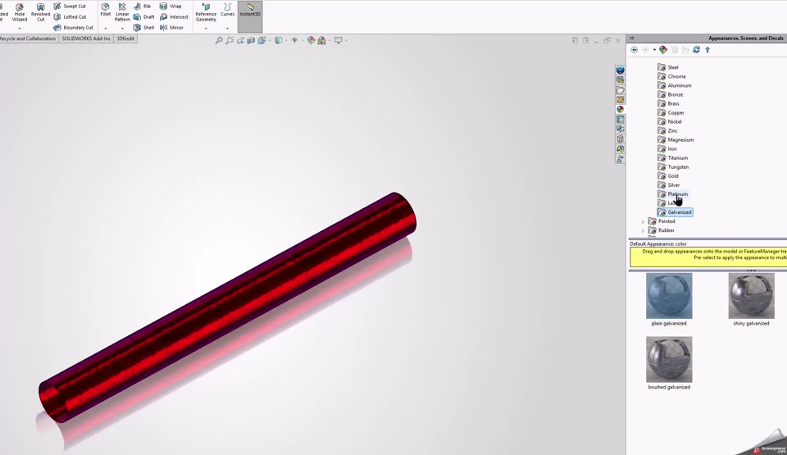Image resolution: width=787 pixels, height=455 pixels.
Task: Click Refresh icon in Appearances pane
Action: [696, 50]
